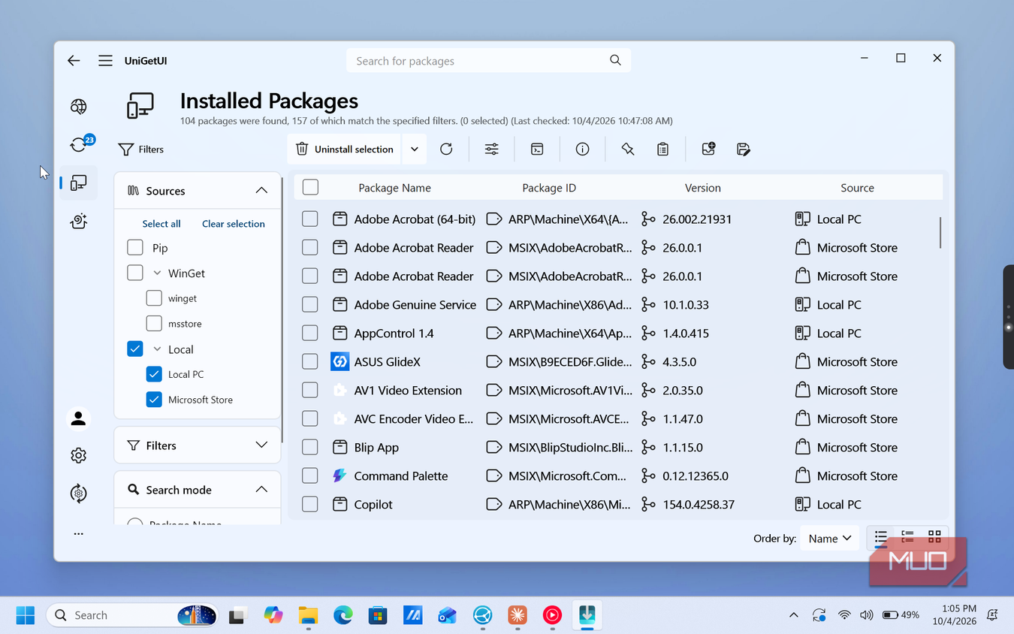Click the package-with-plus icon in toolbar

click(708, 149)
